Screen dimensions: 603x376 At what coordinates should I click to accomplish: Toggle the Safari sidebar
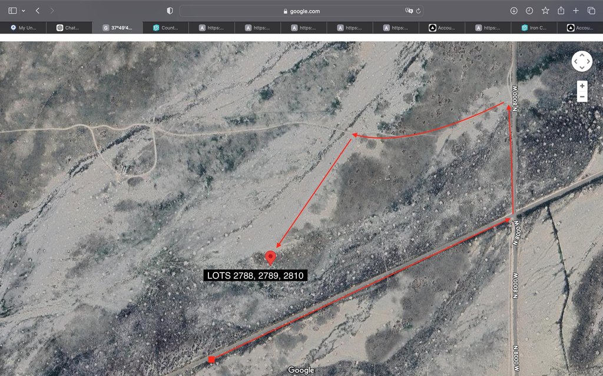click(x=12, y=11)
